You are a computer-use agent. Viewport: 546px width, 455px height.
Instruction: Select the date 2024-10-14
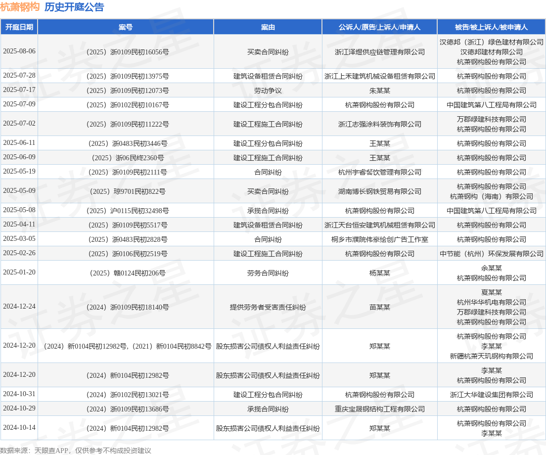tap(19, 427)
